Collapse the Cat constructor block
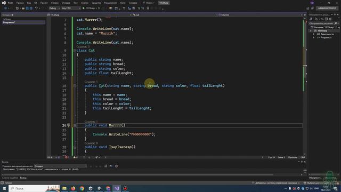Screen dimensions: 341x192 pos(75,86)
